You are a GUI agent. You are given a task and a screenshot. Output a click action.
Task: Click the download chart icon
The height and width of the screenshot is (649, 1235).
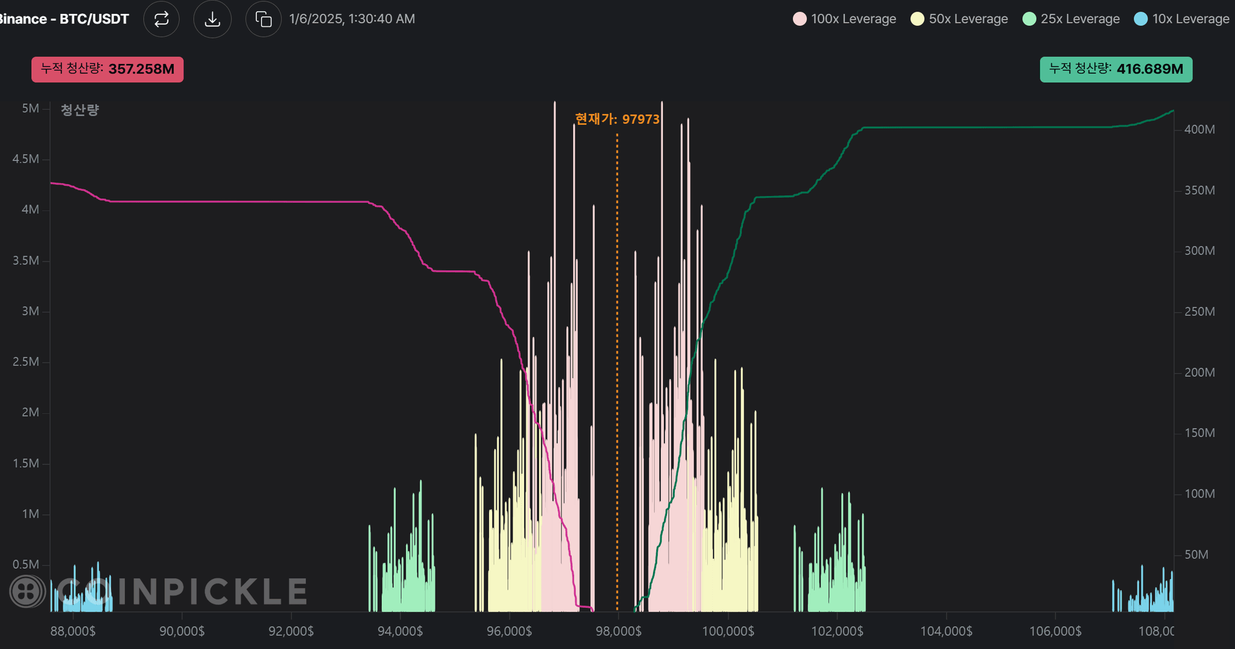pos(212,19)
